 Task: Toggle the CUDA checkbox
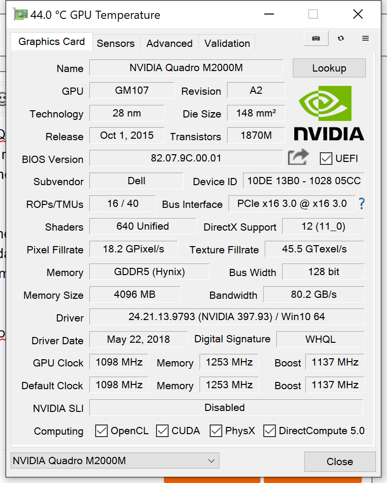coord(162,431)
